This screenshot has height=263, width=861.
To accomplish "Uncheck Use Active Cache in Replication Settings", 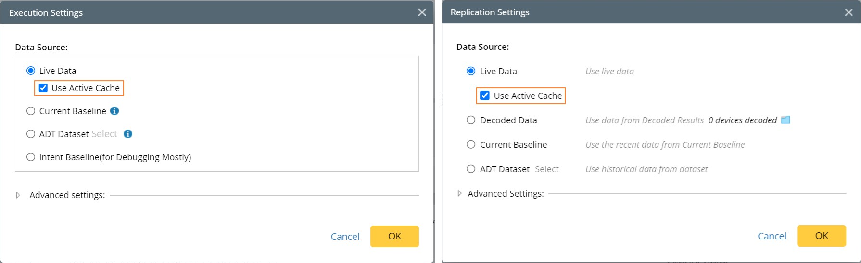I will click(485, 96).
